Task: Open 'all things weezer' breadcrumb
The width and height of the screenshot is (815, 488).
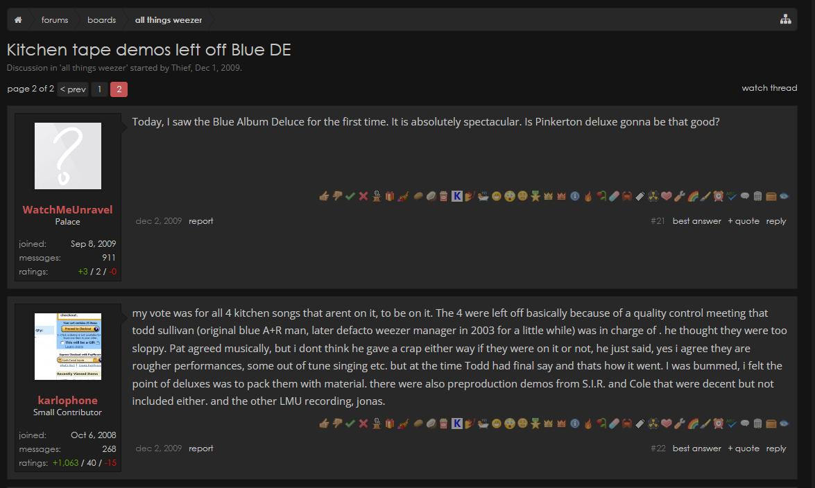Action: click(x=169, y=20)
